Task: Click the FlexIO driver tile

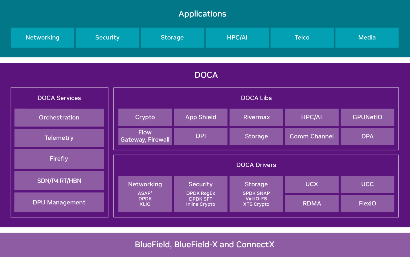Action: (x=367, y=203)
